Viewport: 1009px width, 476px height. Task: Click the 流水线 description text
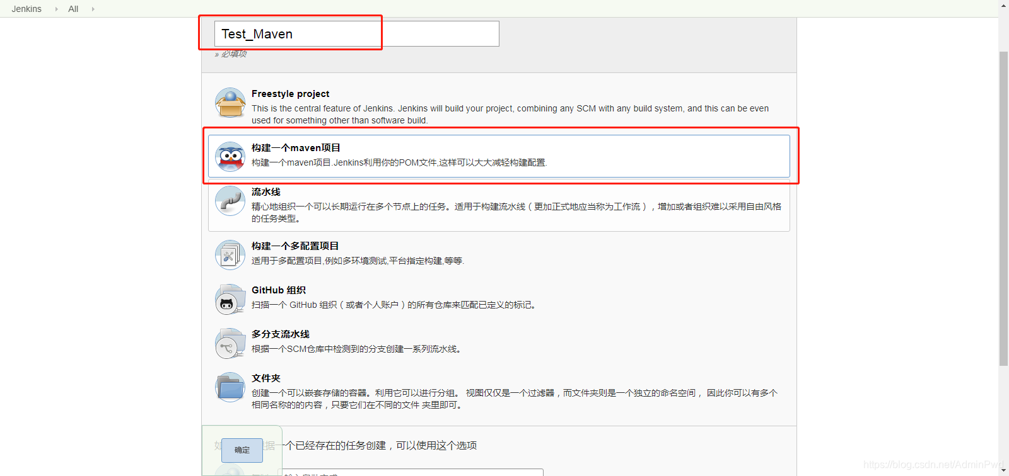click(516, 213)
